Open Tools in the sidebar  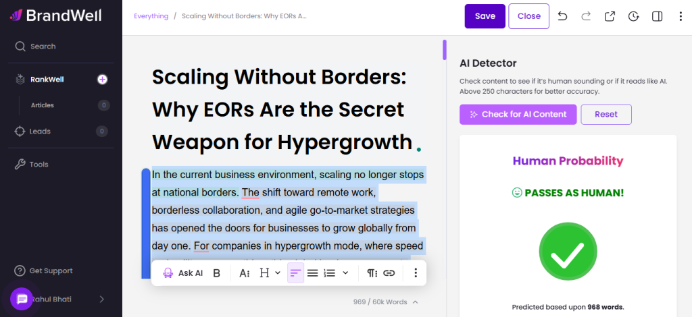click(x=39, y=164)
